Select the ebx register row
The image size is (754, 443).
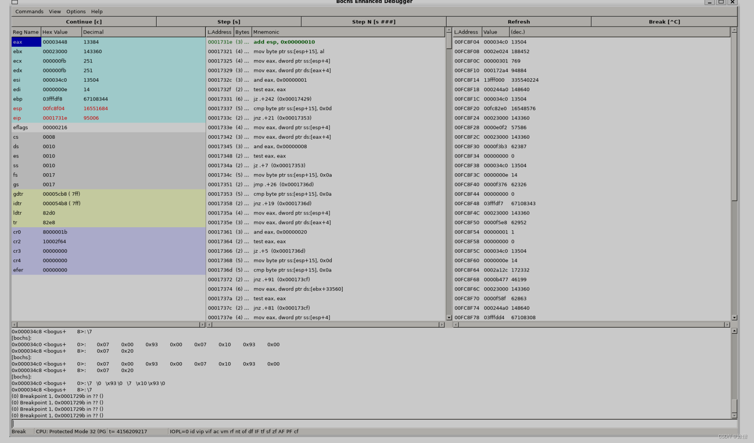(x=109, y=51)
